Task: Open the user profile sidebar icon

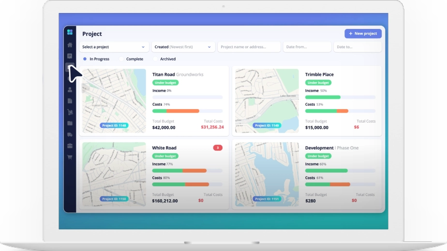Action: [x=70, y=90]
